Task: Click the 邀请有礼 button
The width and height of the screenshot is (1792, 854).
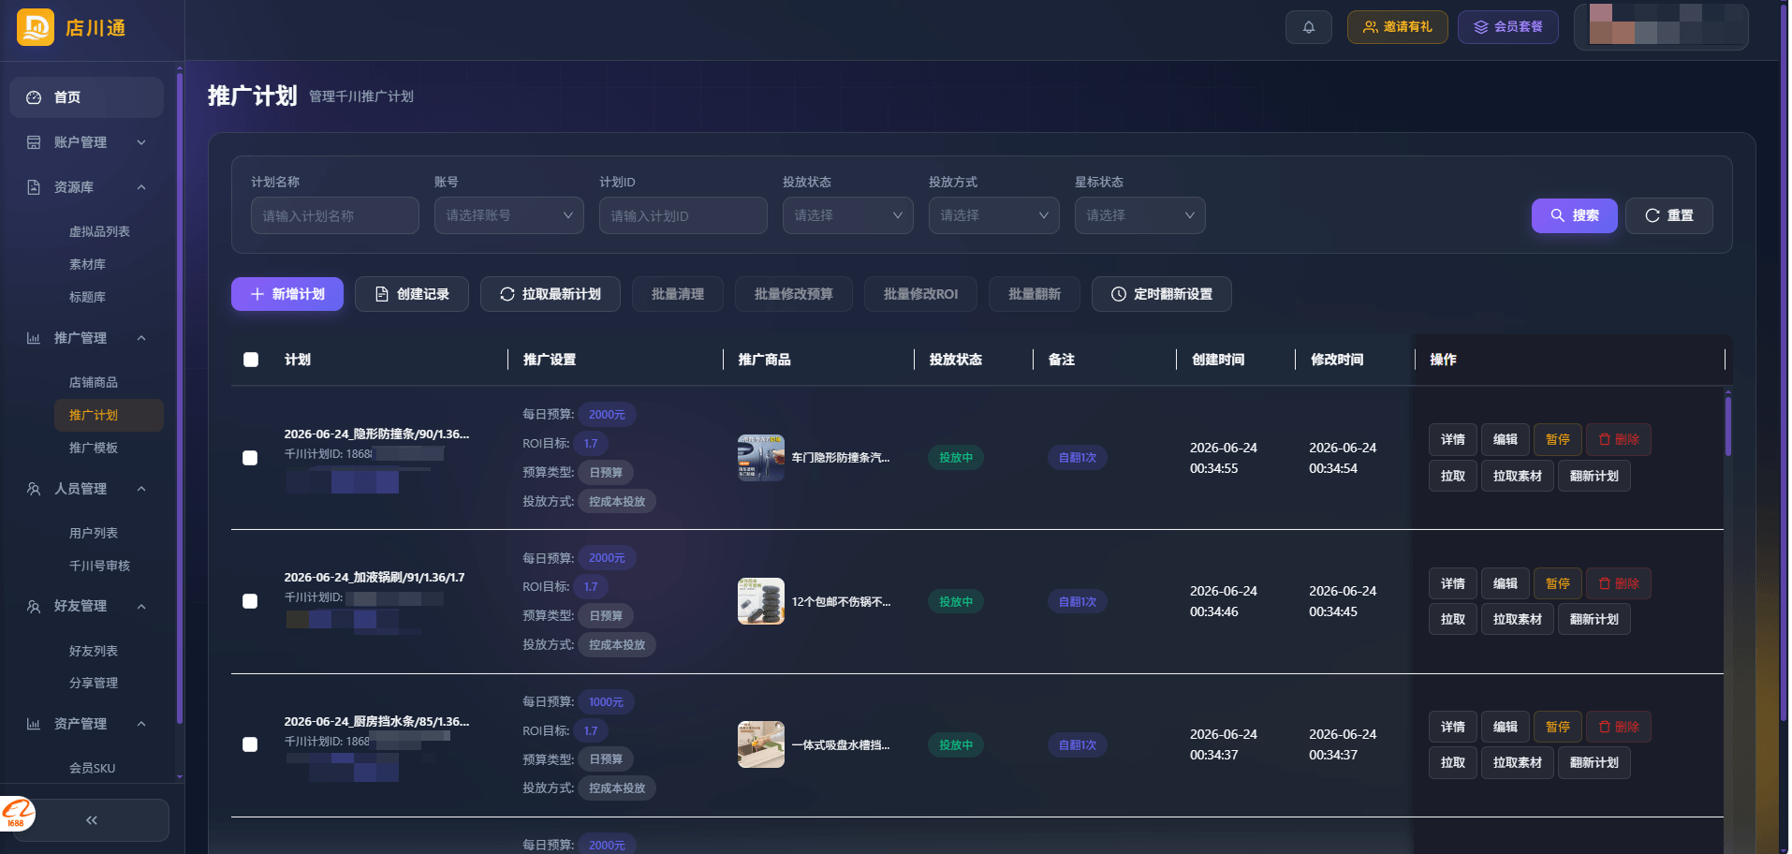Action: click(1397, 27)
